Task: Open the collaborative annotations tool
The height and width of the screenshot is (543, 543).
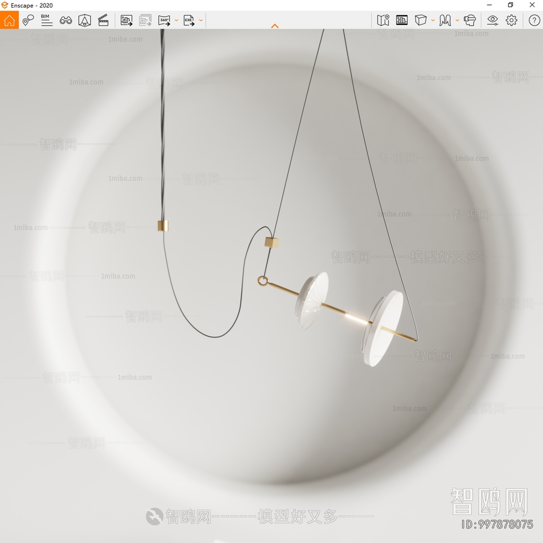Action: (28, 20)
